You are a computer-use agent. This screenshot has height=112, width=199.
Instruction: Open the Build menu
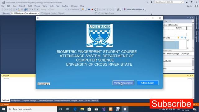point(30,6)
